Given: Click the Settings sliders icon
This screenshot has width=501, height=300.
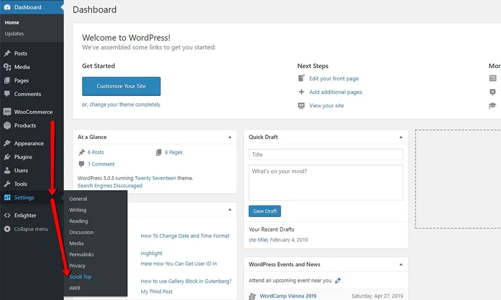Looking at the screenshot, I should pos(7,197).
